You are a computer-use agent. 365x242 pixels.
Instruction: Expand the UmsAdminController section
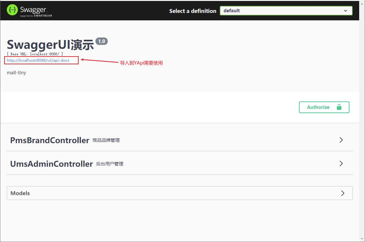tap(180, 164)
